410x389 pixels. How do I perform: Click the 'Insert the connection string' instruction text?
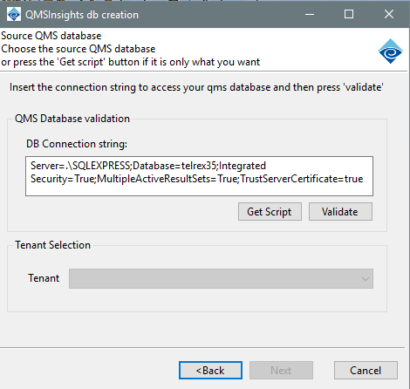[x=196, y=87]
